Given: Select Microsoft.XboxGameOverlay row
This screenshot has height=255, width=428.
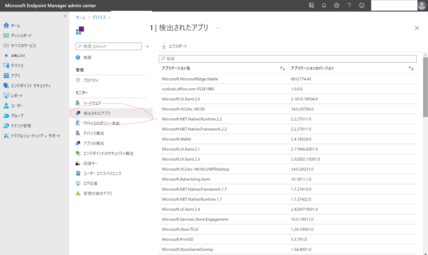Looking at the screenshot, I should 287,249.
